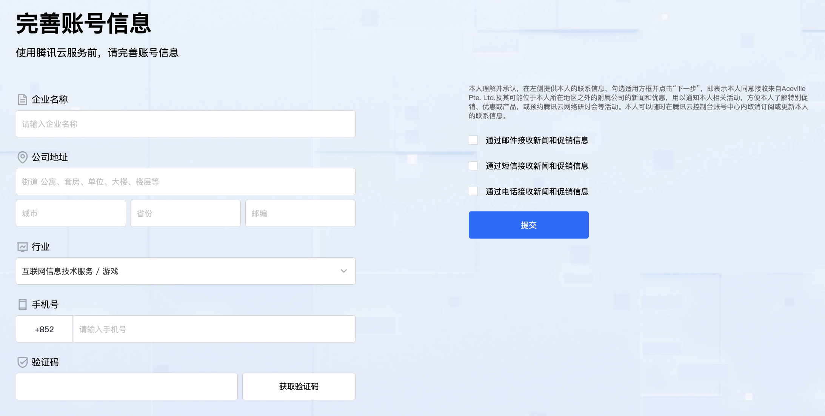Image resolution: width=825 pixels, height=416 pixels.
Task: Click the phone icon beside 手机号
Action: point(23,305)
